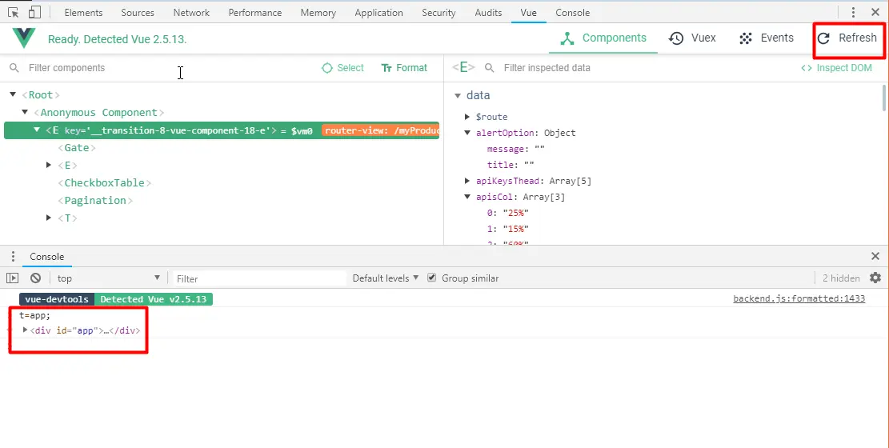
Task: Click the message property value
Action: pos(539,149)
